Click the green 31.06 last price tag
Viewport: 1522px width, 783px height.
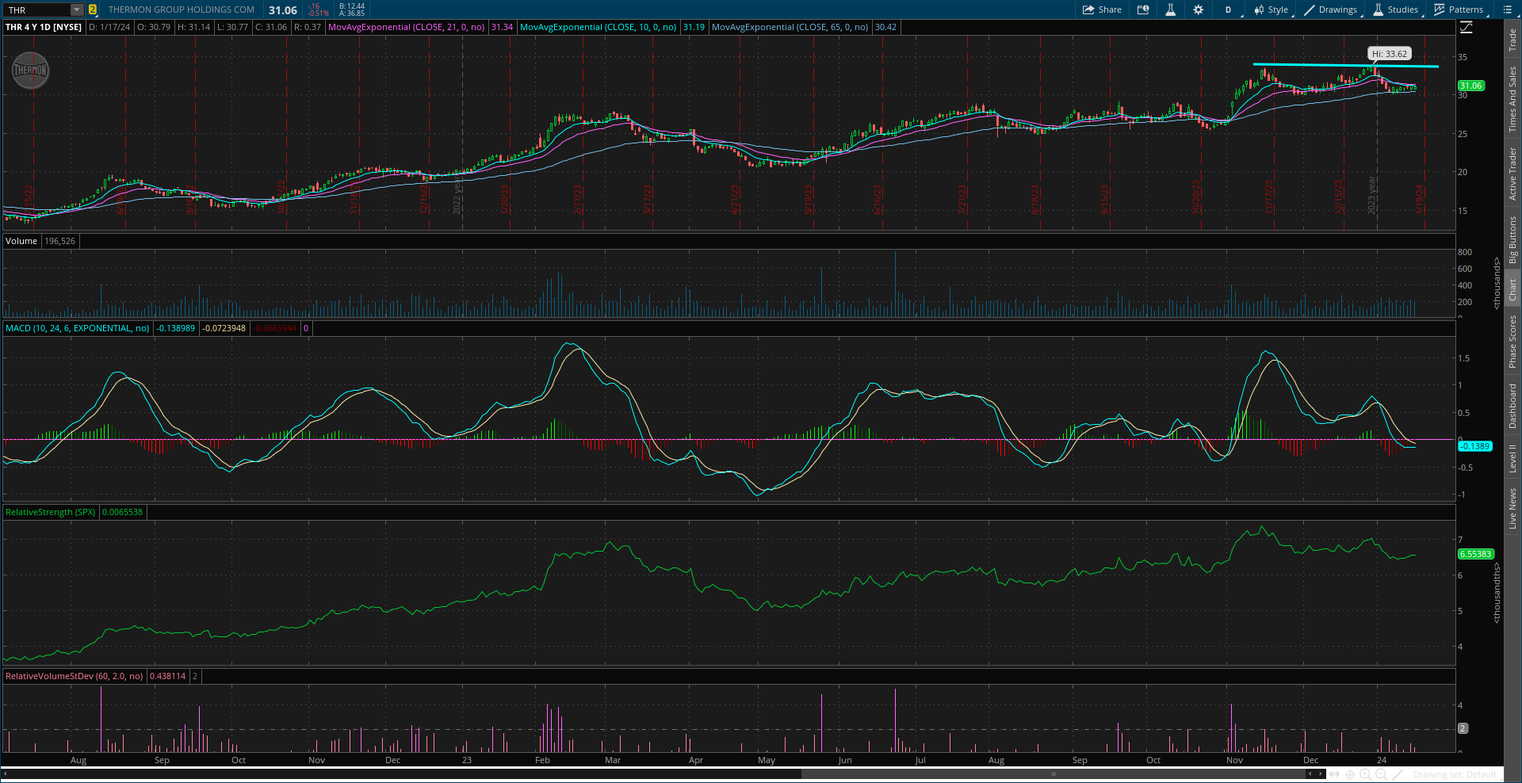point(1471,86)
